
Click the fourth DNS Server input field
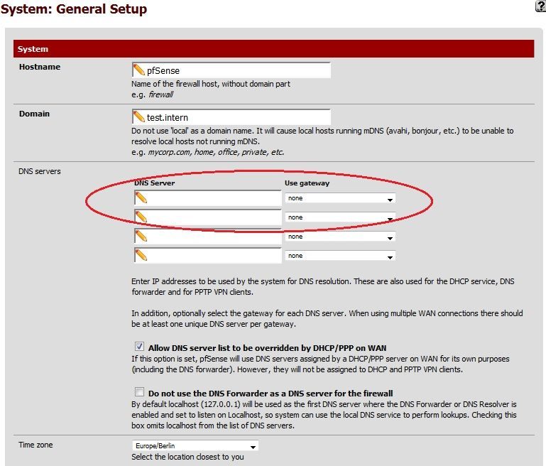(x=208, y=256)
